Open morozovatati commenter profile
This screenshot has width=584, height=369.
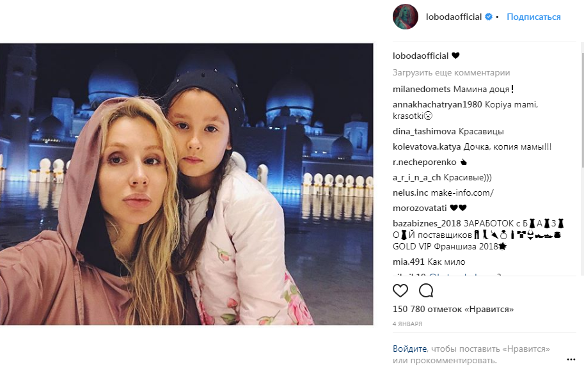click(x=420, y=208)
